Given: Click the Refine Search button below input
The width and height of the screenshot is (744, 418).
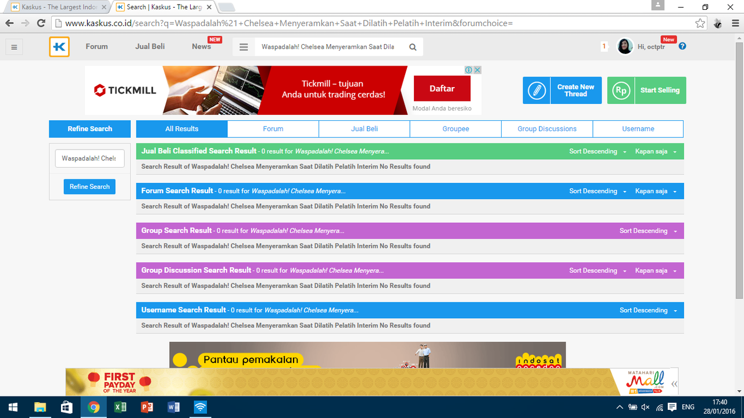Looking at the screenshot, I should coord(90,186).
